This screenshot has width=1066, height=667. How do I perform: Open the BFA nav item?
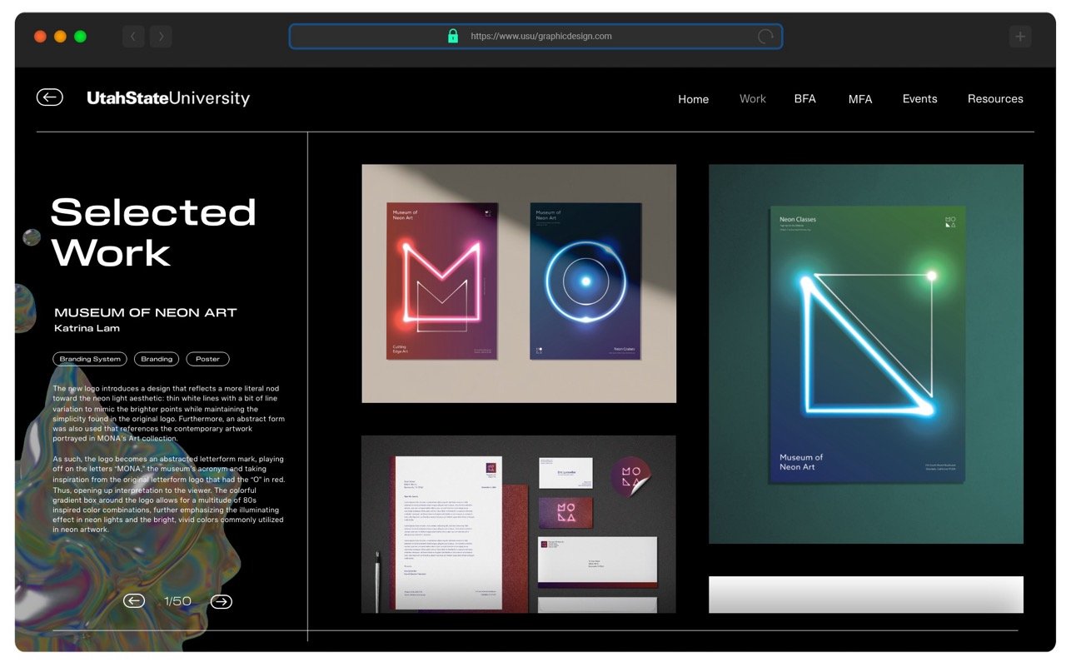pos(804,98)
